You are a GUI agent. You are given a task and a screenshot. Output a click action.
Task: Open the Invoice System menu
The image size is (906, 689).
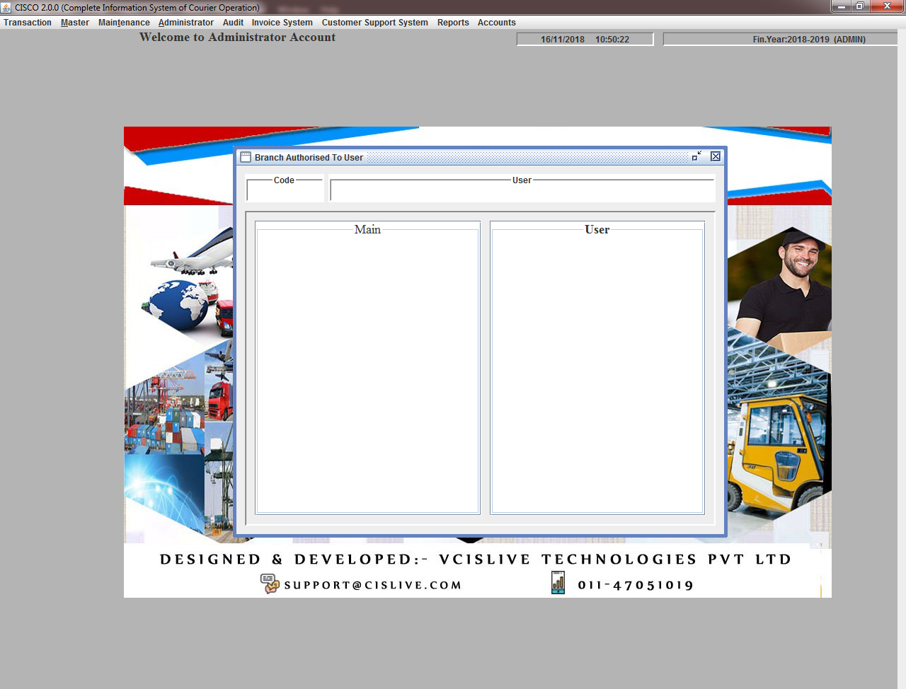[x=282, y=23]
